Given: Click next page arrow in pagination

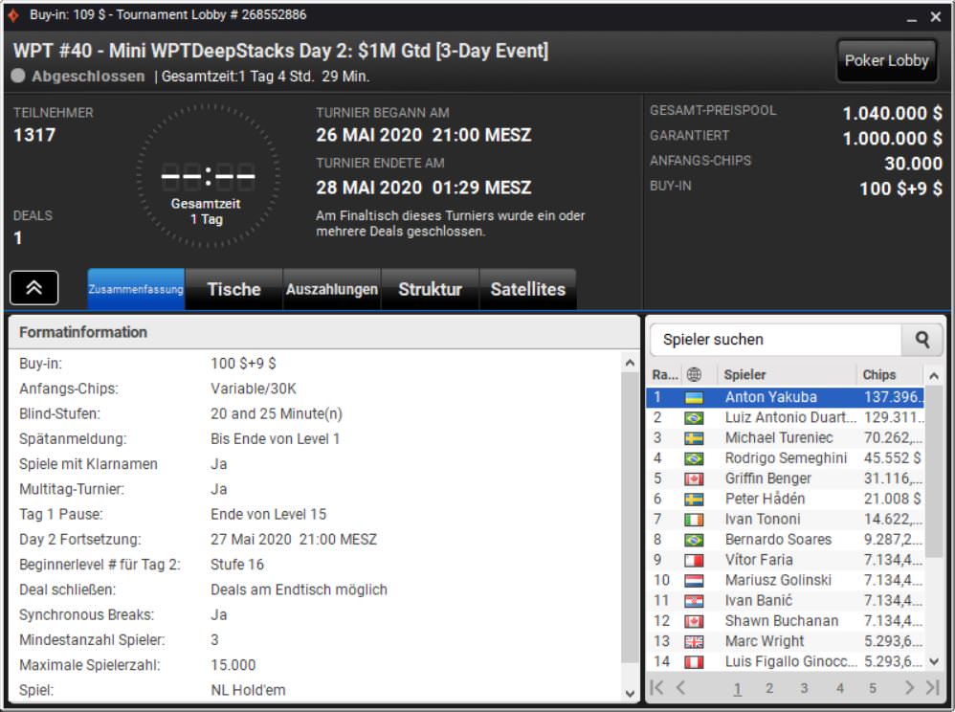Looking at the screenshot, I should tap(909, 687).
